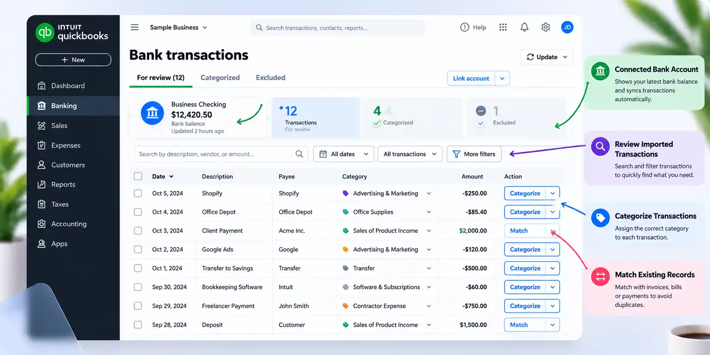Open the All transactions dropdown

click(x=410, y=154)
